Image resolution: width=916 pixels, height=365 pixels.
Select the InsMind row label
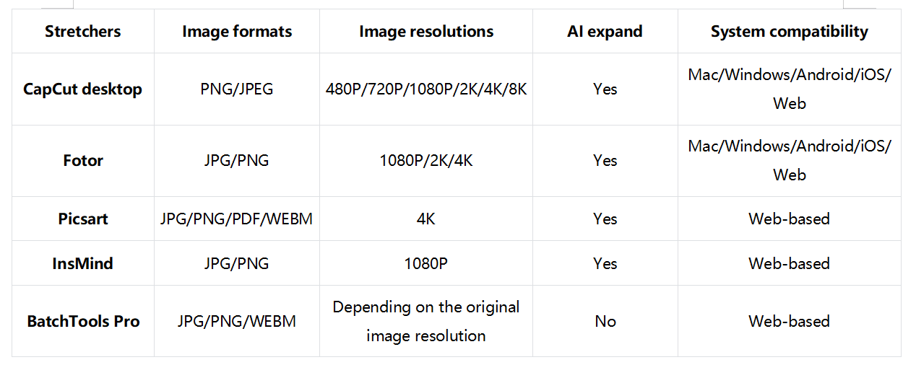(83, 263)
